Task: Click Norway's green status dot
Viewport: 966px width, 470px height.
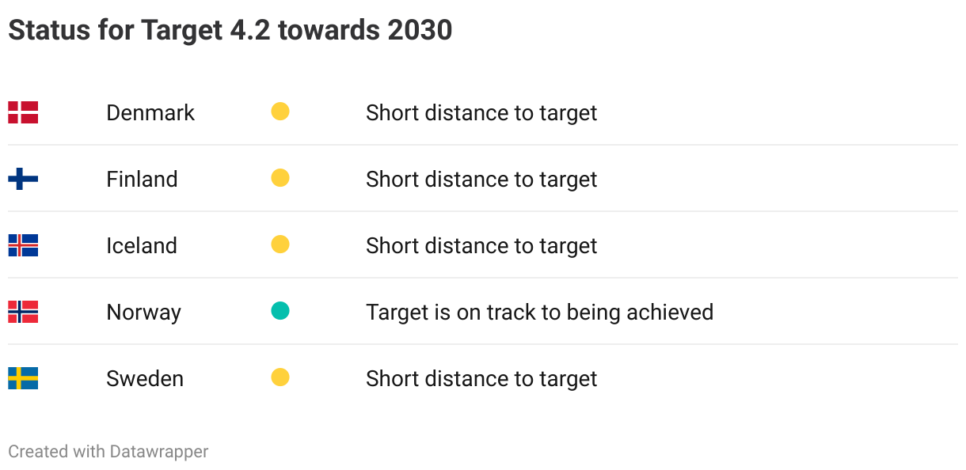Action: 280,311
